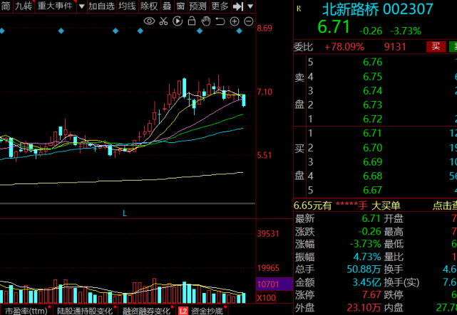This screenshot has width=457, height=315.
Task: Toggle the eye visibility icon on chart
Action: tap(149, 21)
